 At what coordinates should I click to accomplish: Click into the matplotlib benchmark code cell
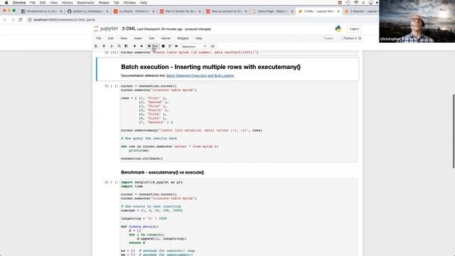click(x=239, y=218)
